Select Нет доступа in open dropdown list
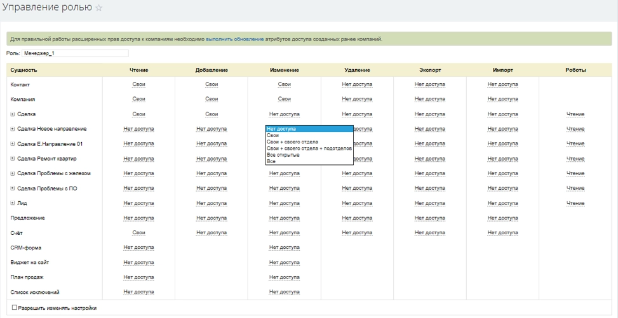 pos(281,129)
